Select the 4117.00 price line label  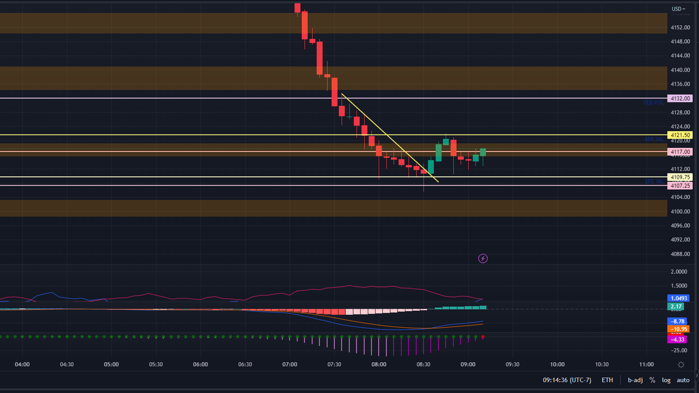pos(680,152)
